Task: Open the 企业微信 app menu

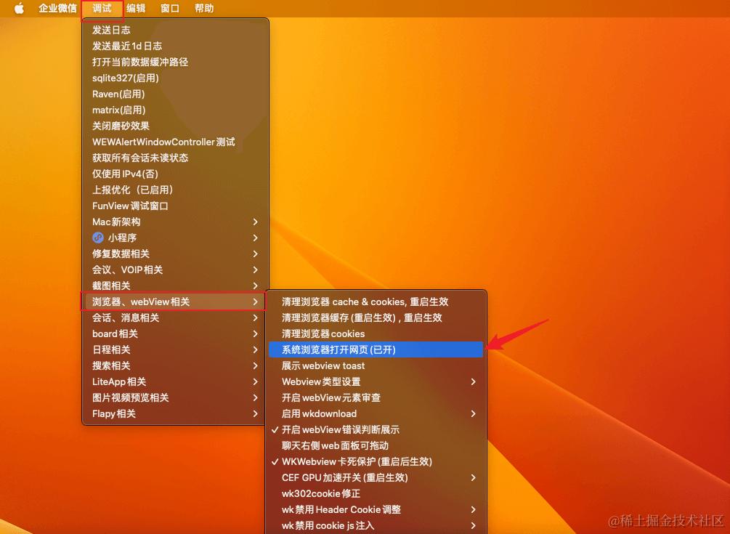Action: pyautogui.click(x=57, y=9)
